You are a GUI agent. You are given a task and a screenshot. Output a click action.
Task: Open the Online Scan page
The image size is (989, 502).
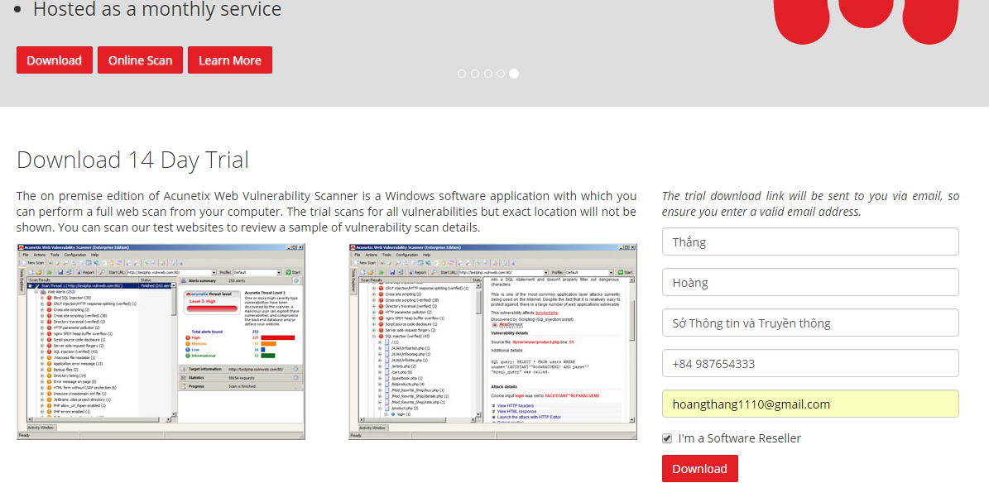click(x=140, y=60)
